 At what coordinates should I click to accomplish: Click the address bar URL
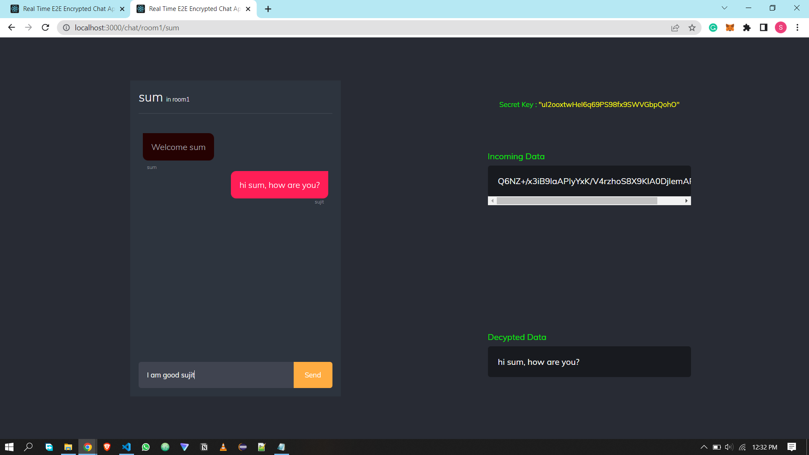[x=127, y=27]
